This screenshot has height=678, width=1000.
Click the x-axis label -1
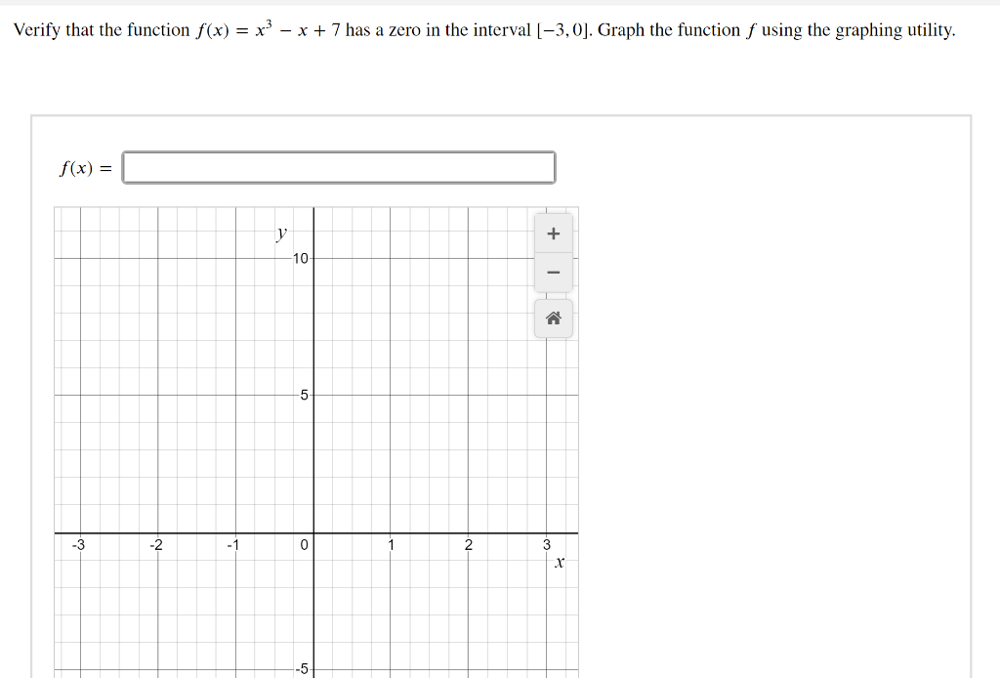point(233,545)
